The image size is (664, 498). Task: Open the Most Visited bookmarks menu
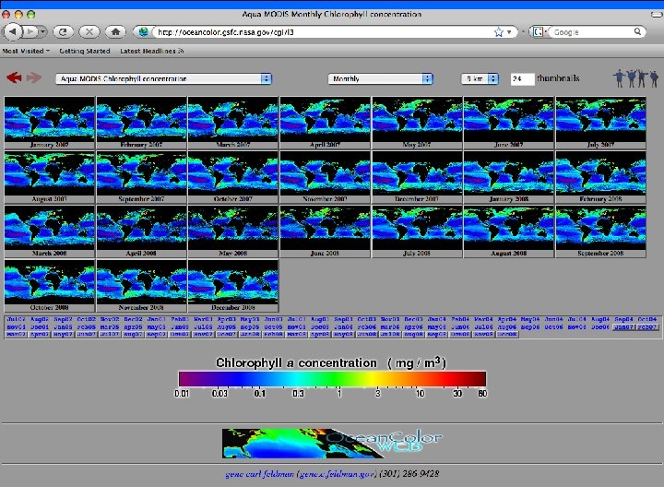pos(26,51)
